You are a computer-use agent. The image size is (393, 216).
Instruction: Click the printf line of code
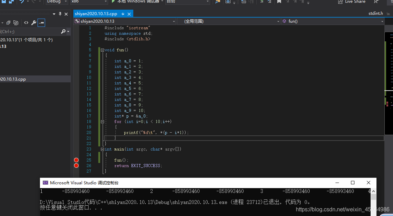156,133
